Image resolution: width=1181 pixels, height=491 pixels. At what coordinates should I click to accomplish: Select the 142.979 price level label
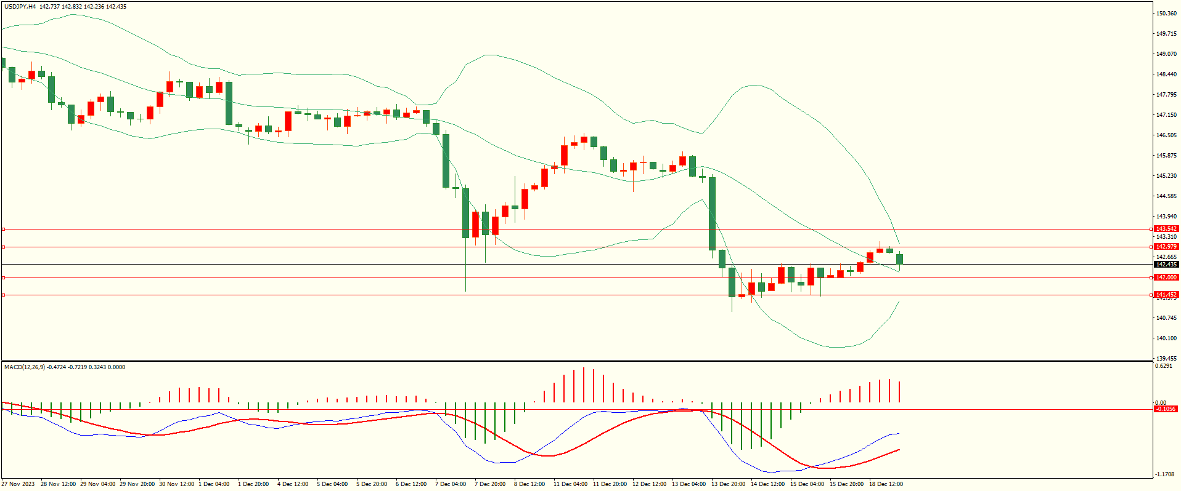[x=1166, y=247]
